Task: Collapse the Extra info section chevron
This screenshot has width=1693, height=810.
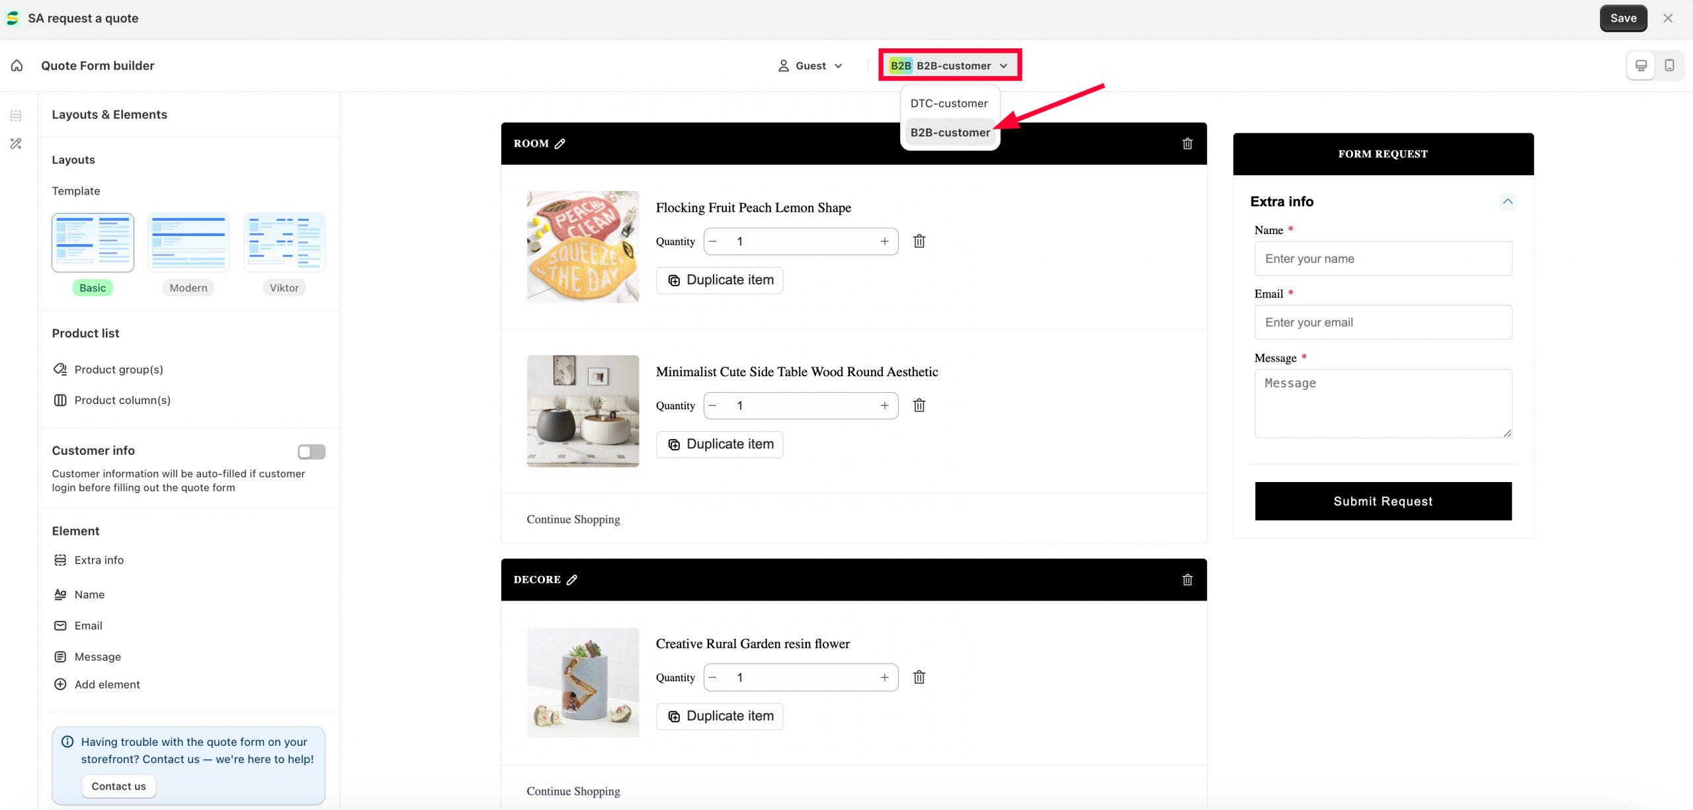Action: pos(1508,202)
